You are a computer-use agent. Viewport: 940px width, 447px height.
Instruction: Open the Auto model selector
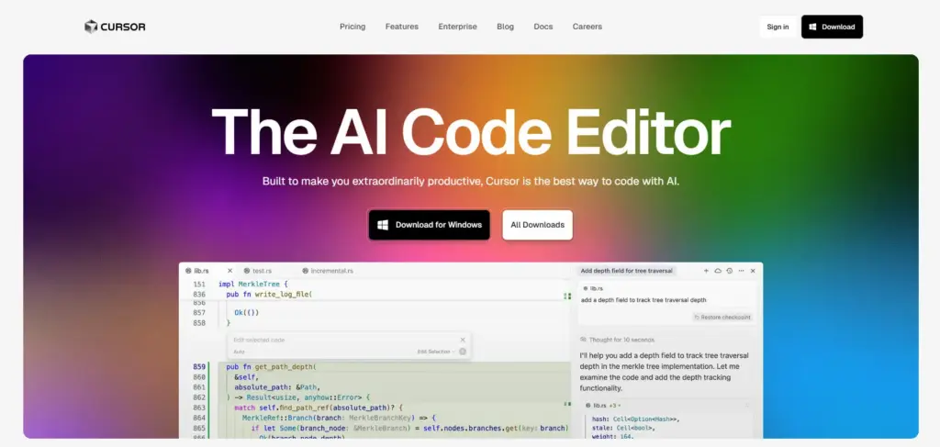pyautogui.click(x=240, y=352)
